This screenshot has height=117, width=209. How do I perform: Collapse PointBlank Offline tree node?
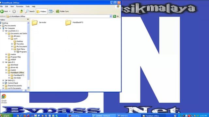coord(6,73)
